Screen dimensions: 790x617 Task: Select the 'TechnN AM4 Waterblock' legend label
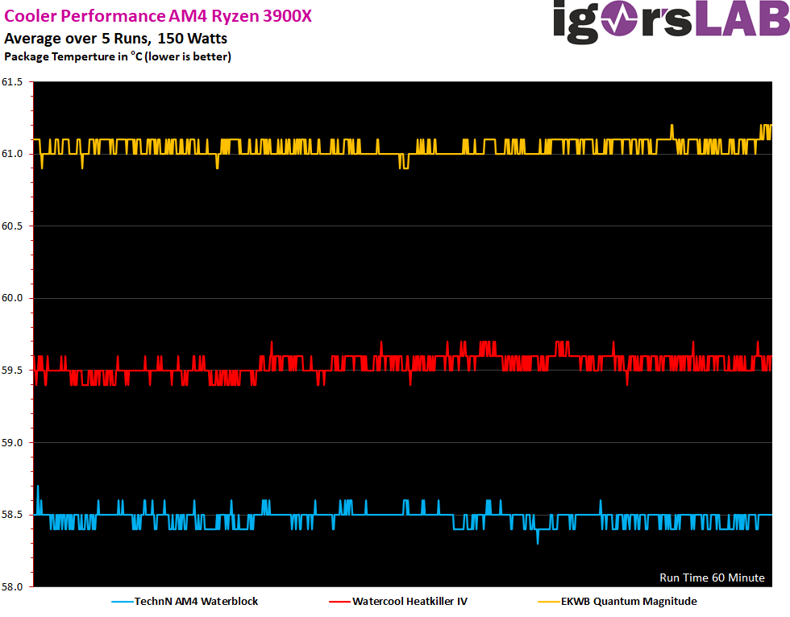(x=196, y=602)
